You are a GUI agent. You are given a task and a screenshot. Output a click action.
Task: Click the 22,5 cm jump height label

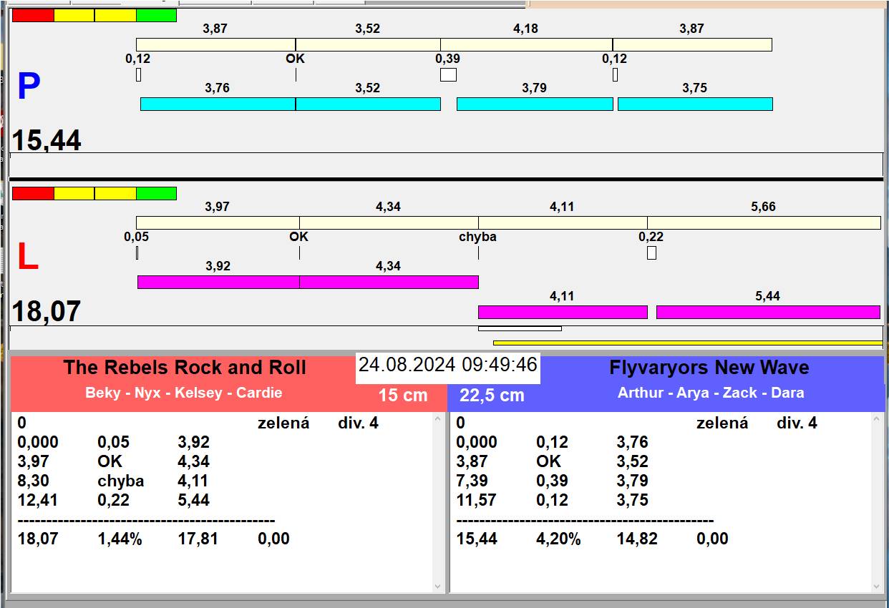coord(492,396)
